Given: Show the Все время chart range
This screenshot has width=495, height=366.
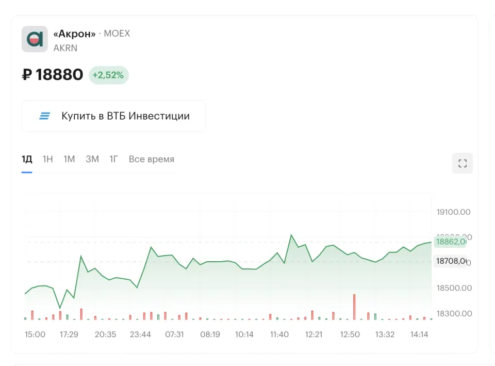Looking at the screenshot, I should point(152,159).
